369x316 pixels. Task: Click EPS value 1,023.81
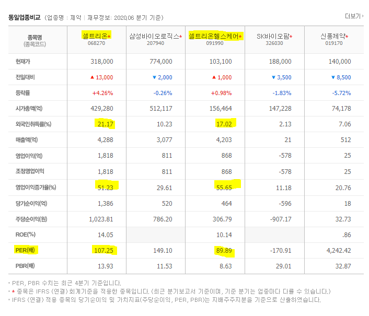point(101,219)
